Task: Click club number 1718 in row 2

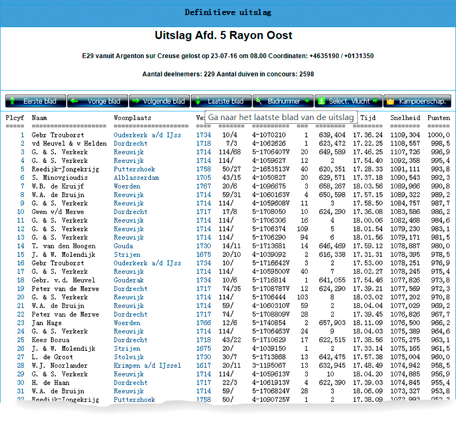Action: coord(204,143)
